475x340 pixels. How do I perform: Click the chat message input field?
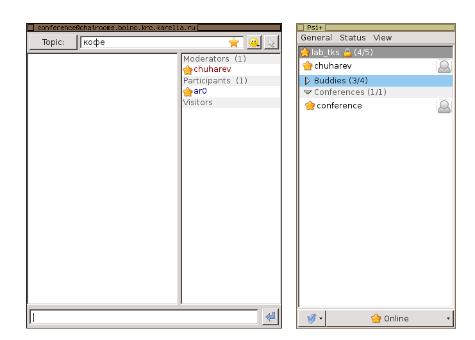[x=144, y=317]
